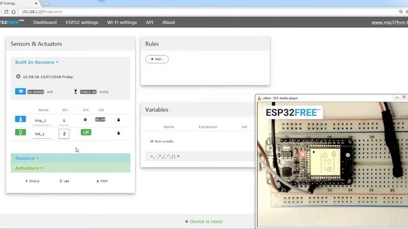Viewport: 408px width, 229px height.
Task: Click the lock icon in tmp_1 row
Action: (119, 120)
